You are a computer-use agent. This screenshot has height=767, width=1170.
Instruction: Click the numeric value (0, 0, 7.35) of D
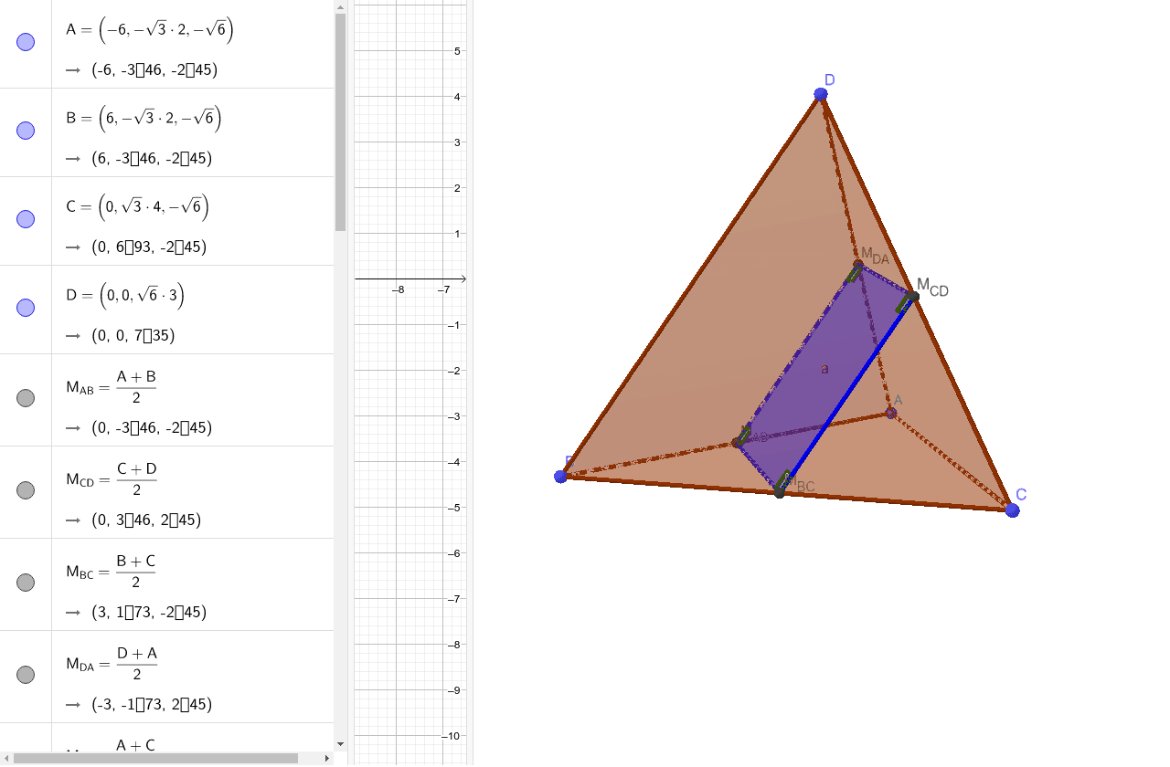point(133,335)
